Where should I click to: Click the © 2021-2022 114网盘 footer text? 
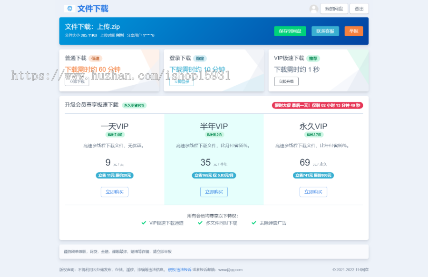click(x=350, y=270)
